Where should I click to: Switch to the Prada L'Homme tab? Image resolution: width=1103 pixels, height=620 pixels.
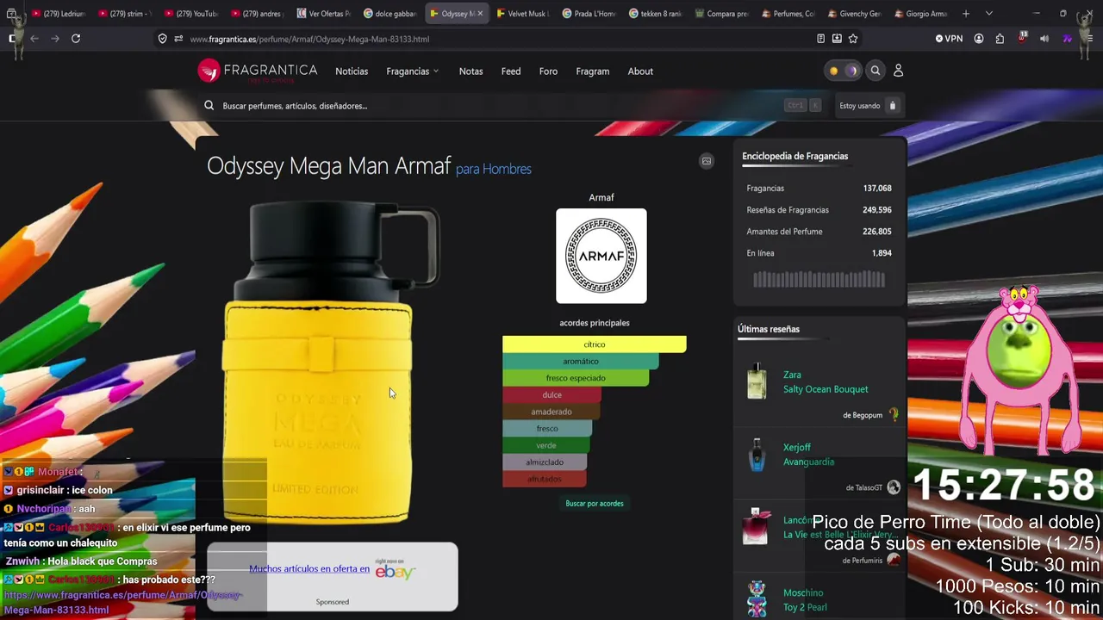[589, 14]
